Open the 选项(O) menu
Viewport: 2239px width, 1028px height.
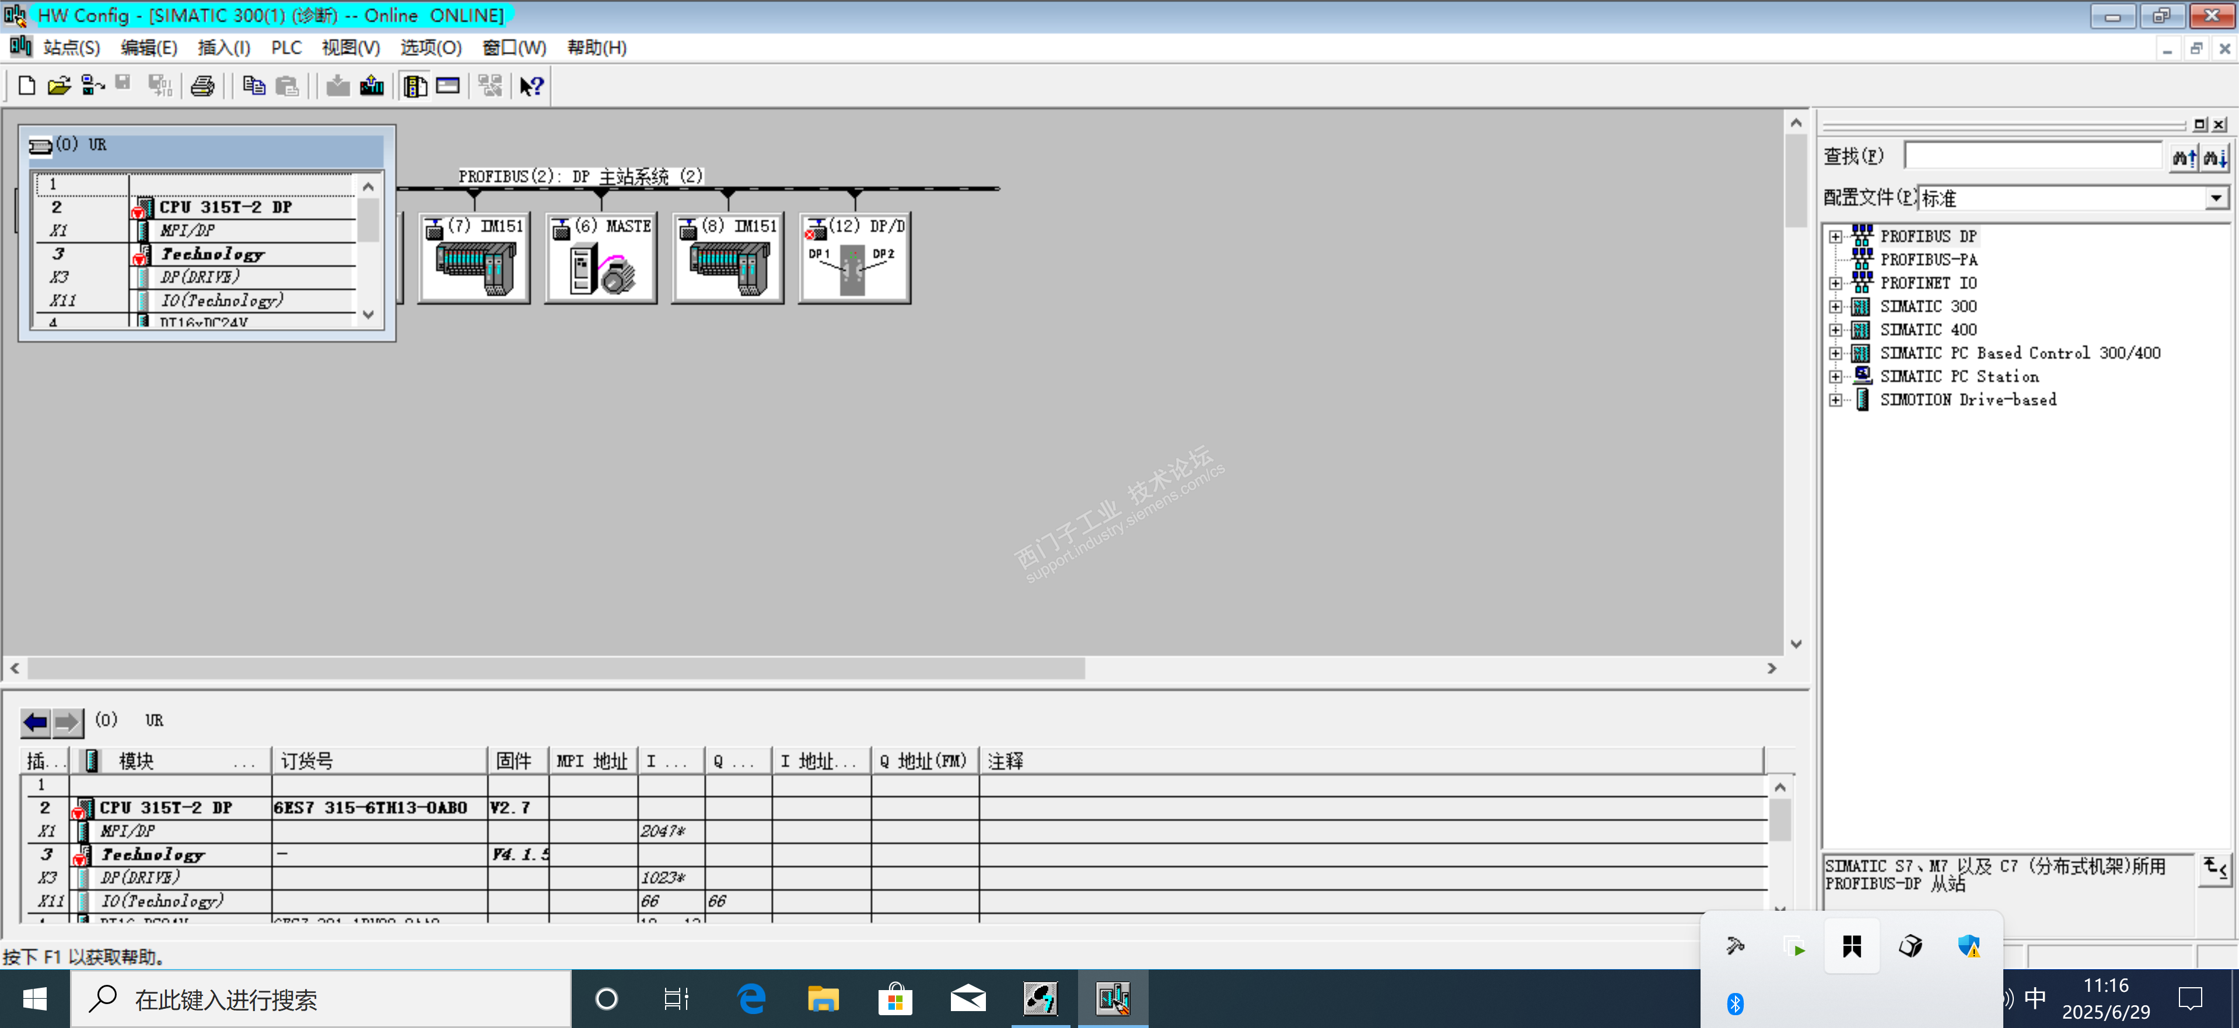point(431,48)
